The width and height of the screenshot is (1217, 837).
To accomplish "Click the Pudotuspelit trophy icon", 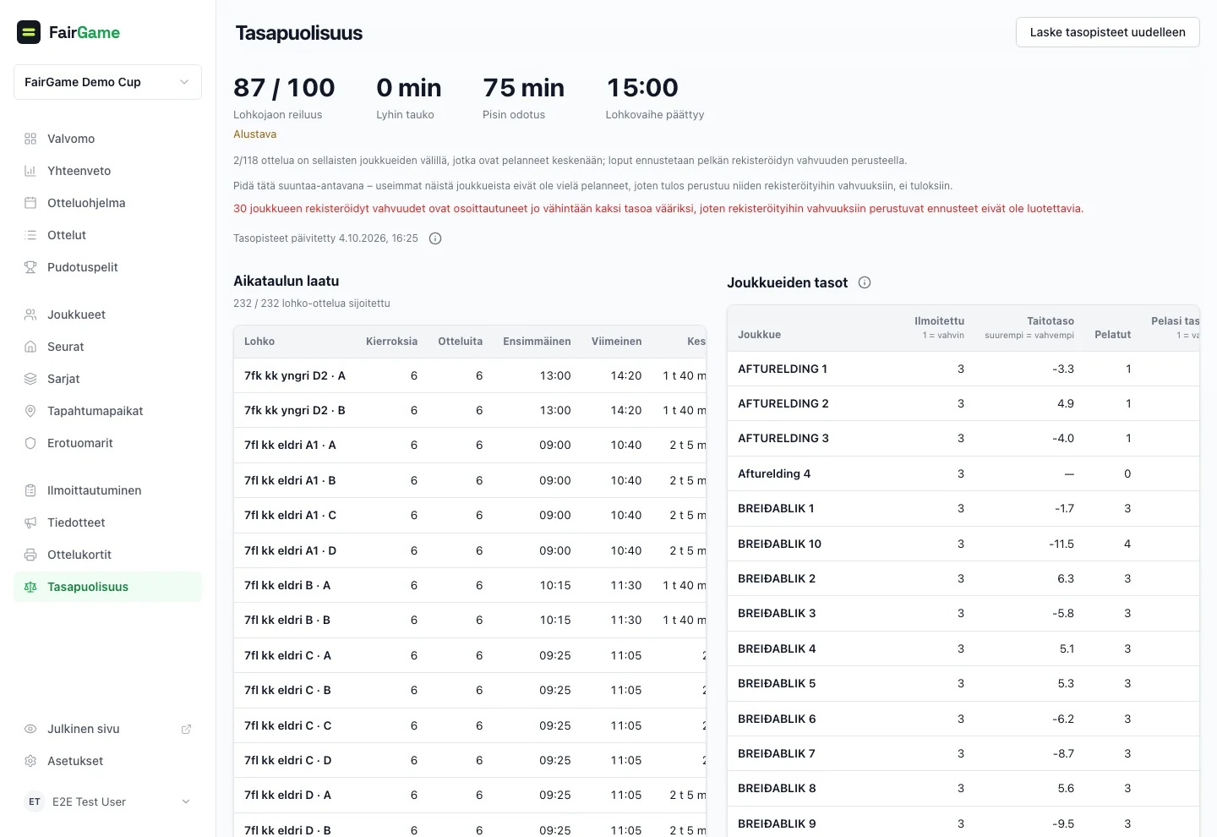I will (30, 267).
